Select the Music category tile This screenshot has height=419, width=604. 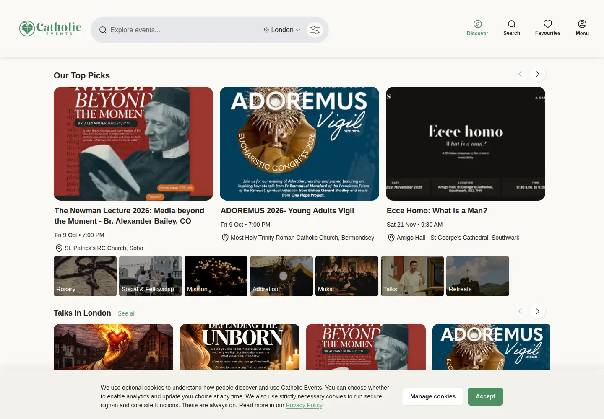tap(347, 276)
